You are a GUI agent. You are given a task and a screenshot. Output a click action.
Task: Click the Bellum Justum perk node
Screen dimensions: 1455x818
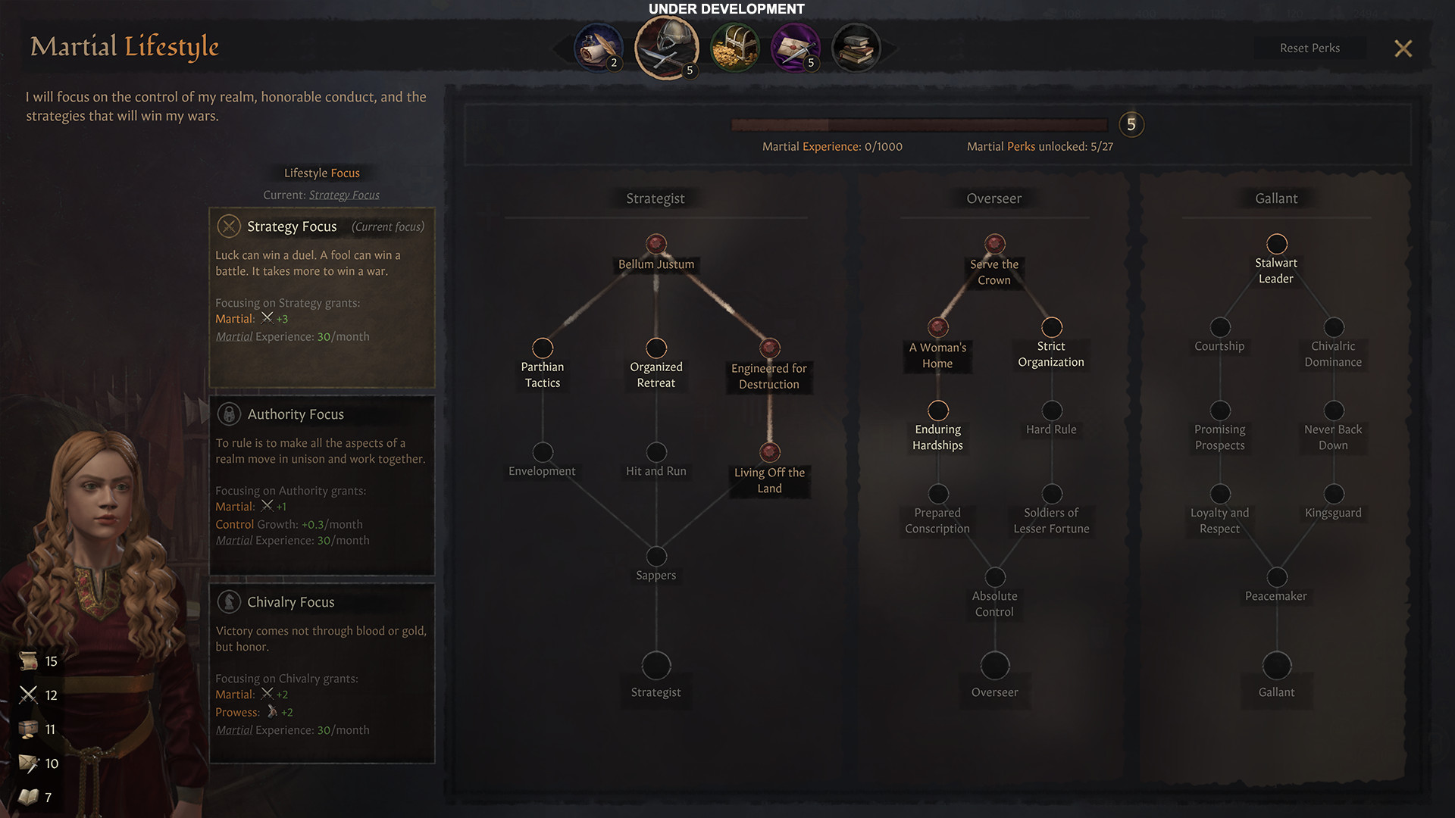click(x=656, y=242)
